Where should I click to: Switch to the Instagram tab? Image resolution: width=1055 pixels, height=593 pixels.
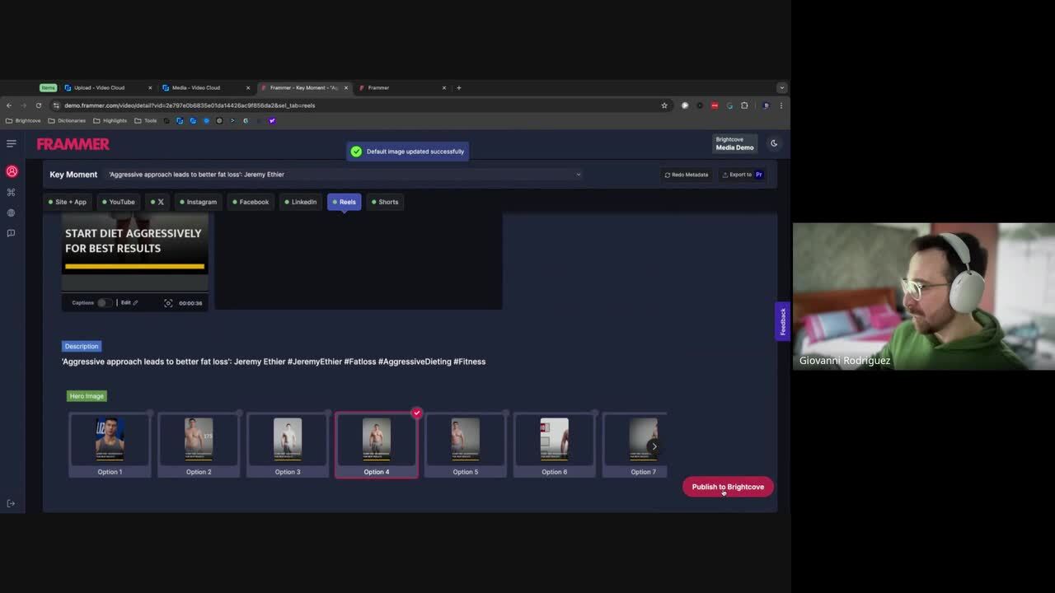click(197, 202)
